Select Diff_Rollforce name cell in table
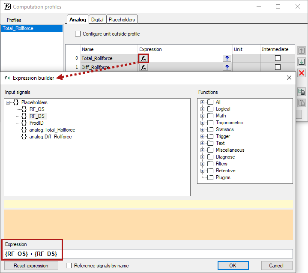Image resolution: width=308 pixels, height=273 pixels. click(x=109, y=67)
